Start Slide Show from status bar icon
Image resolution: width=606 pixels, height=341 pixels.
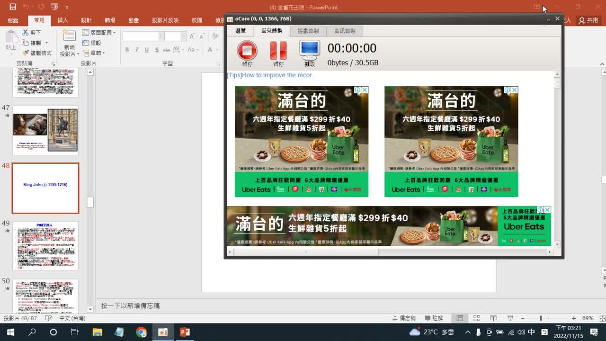510,318
